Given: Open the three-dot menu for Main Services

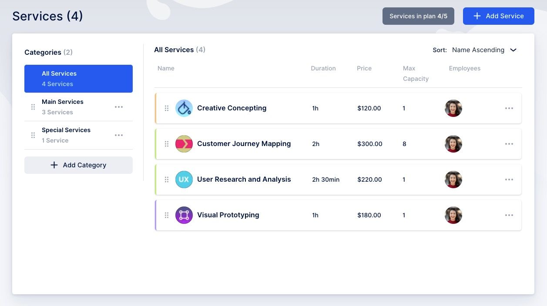Looking at the screenshot, I should tap(119, 106).
